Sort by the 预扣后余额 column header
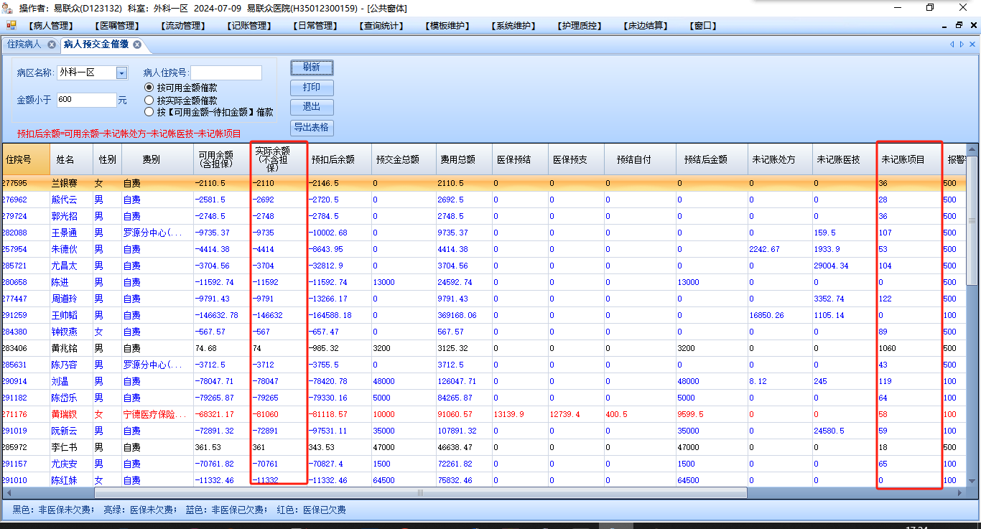This screenshot has height=529, width=981. click(339, 159)
